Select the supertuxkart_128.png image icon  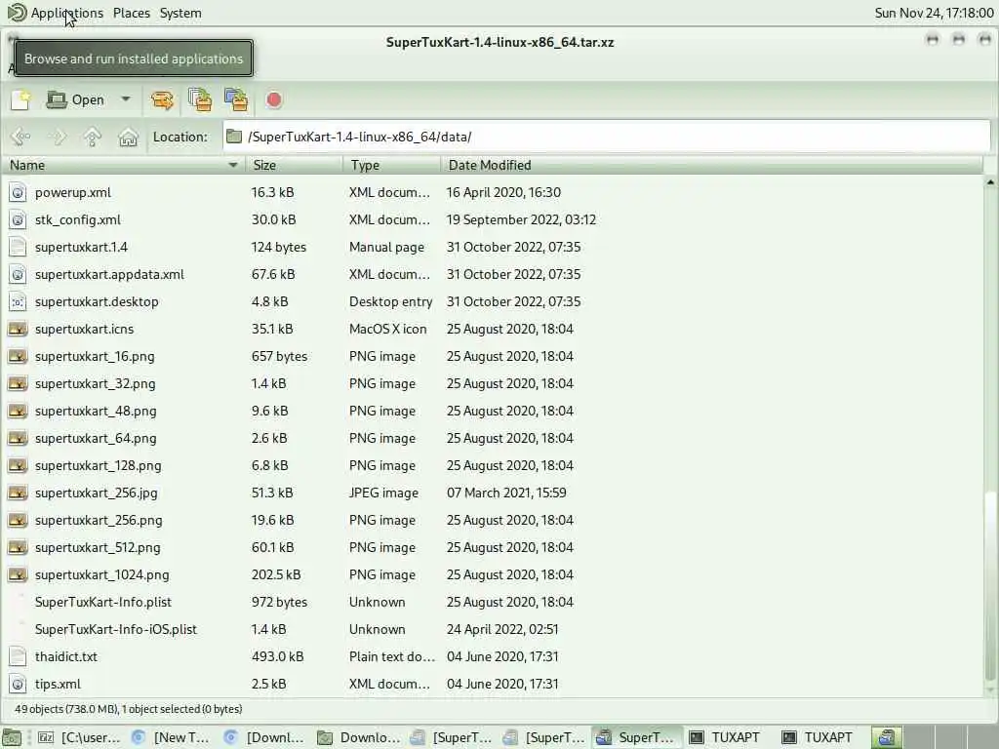tap(18, 466)
